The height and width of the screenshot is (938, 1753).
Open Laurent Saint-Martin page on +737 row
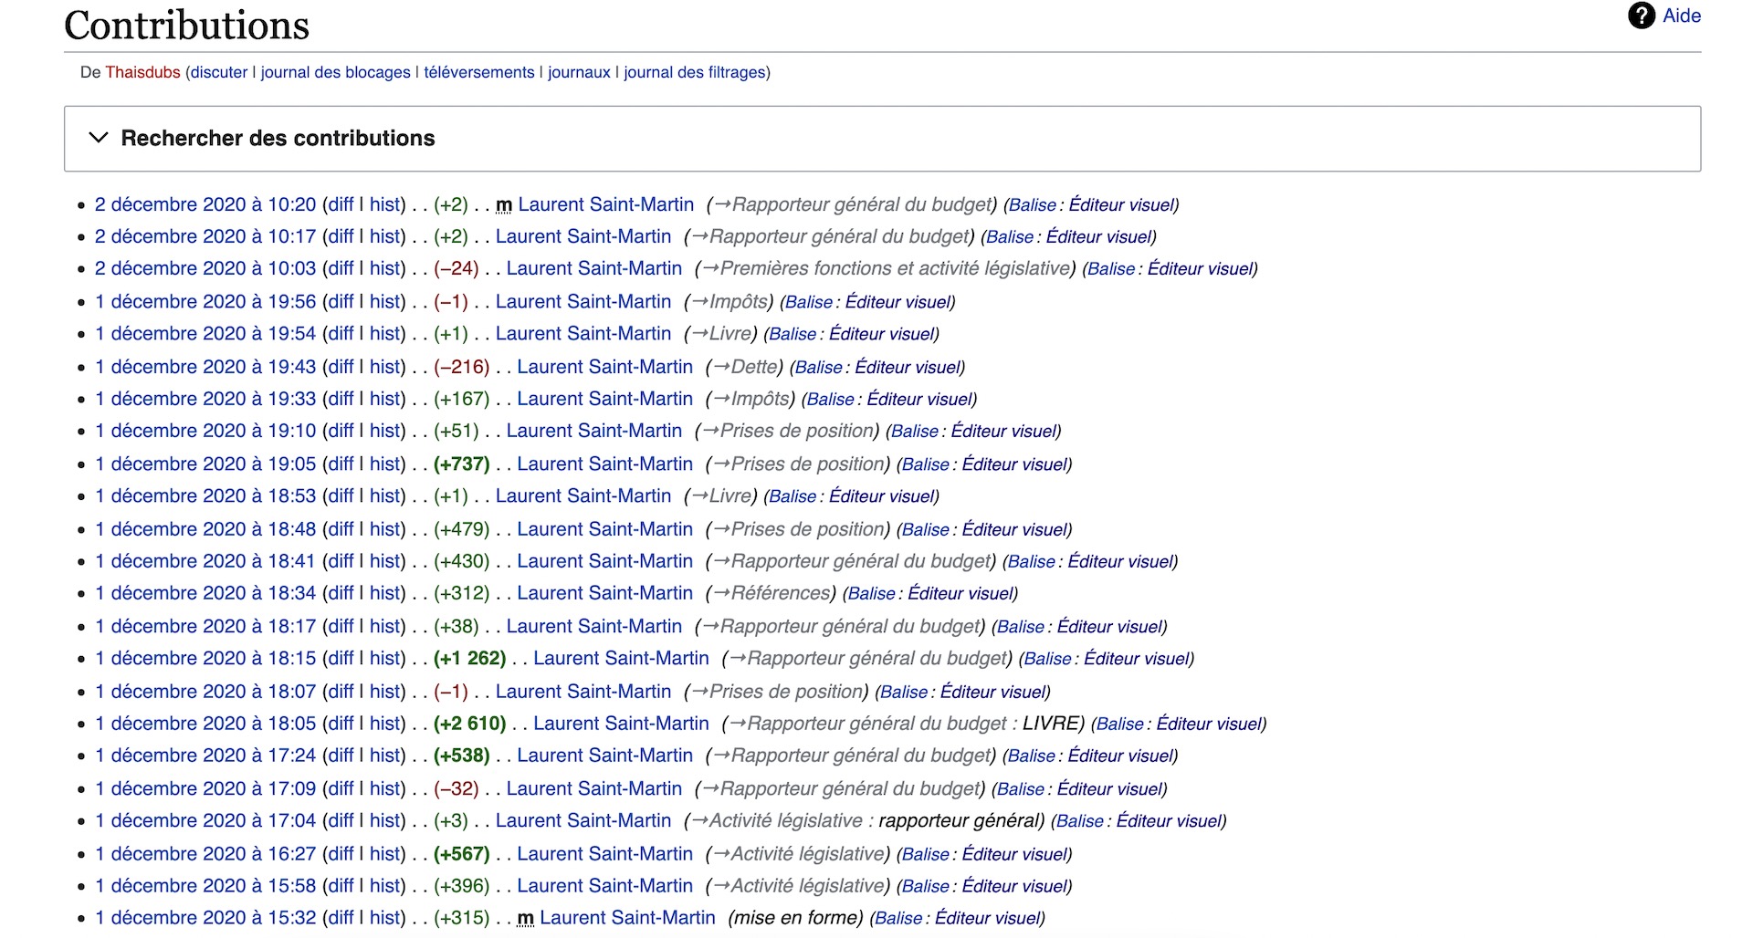tap(604, 464)
